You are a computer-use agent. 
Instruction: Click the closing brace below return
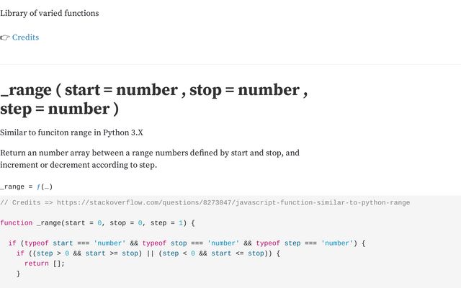coord(18,274)
